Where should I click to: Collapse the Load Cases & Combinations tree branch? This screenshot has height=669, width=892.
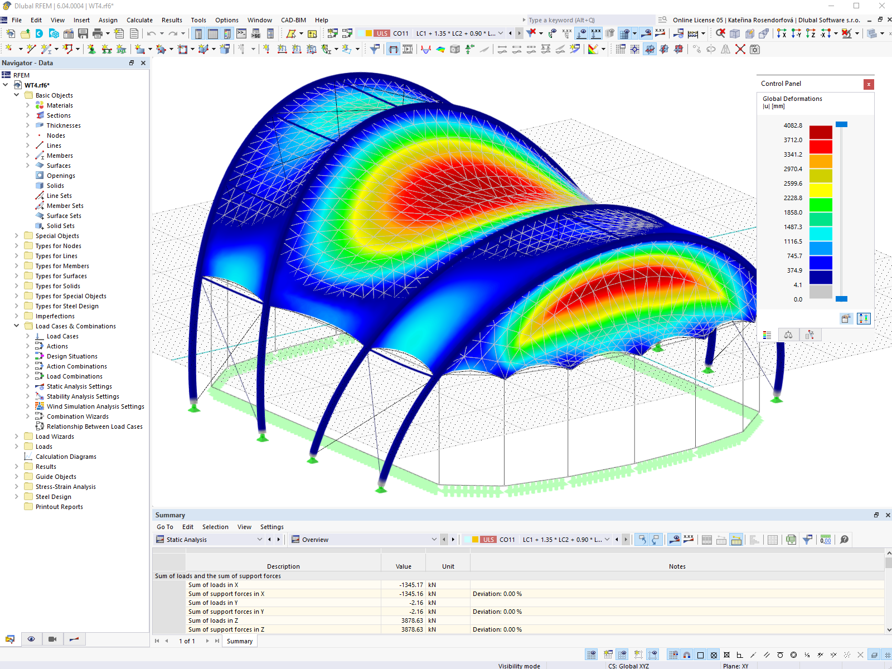tap(16, 326)
